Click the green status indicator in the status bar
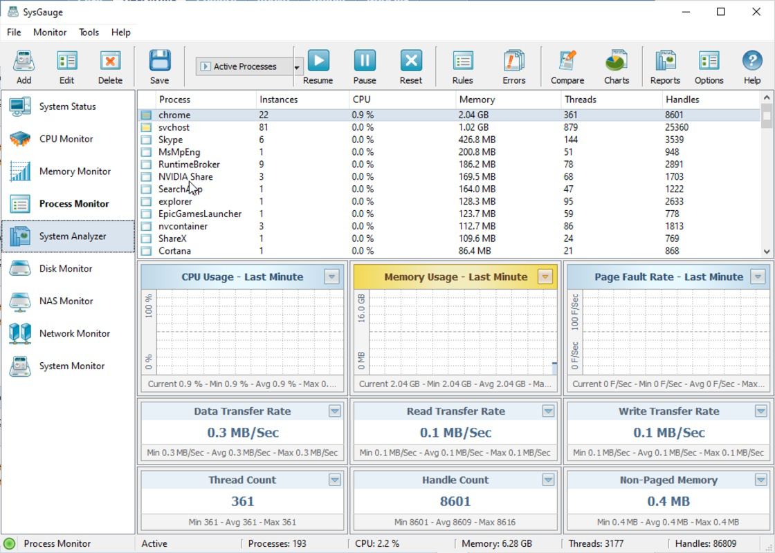775x553 pixels. (9, 544)
